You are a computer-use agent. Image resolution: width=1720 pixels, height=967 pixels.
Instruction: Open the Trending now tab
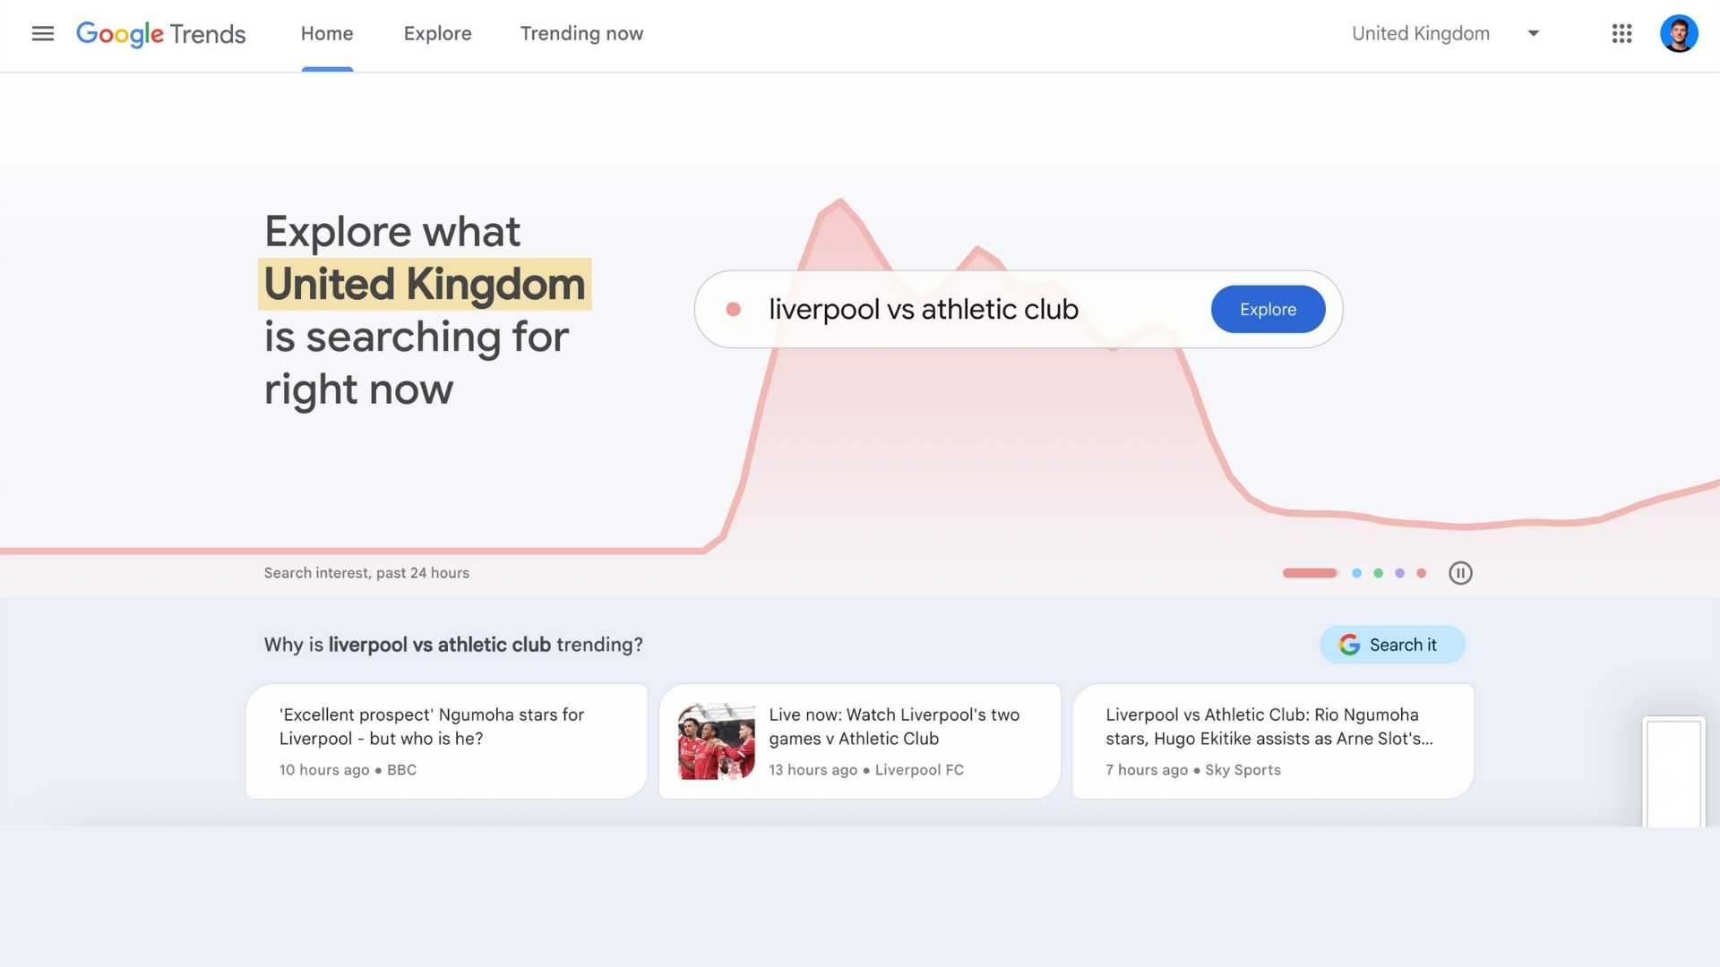tap(580, 34)
